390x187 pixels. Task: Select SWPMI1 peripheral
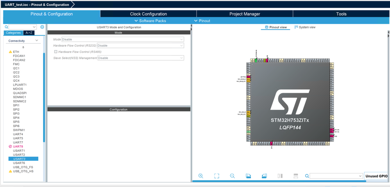pyautogui.click(x=19, y=130)
